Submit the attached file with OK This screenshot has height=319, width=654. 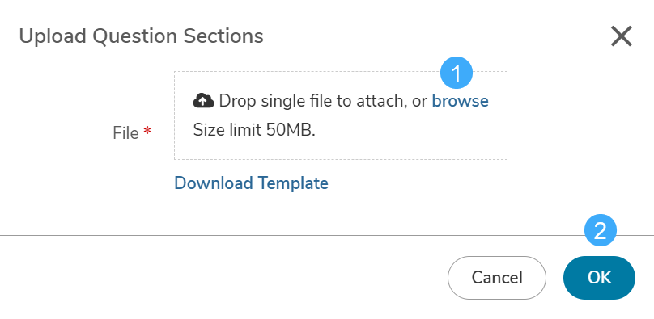coord(599,278)
